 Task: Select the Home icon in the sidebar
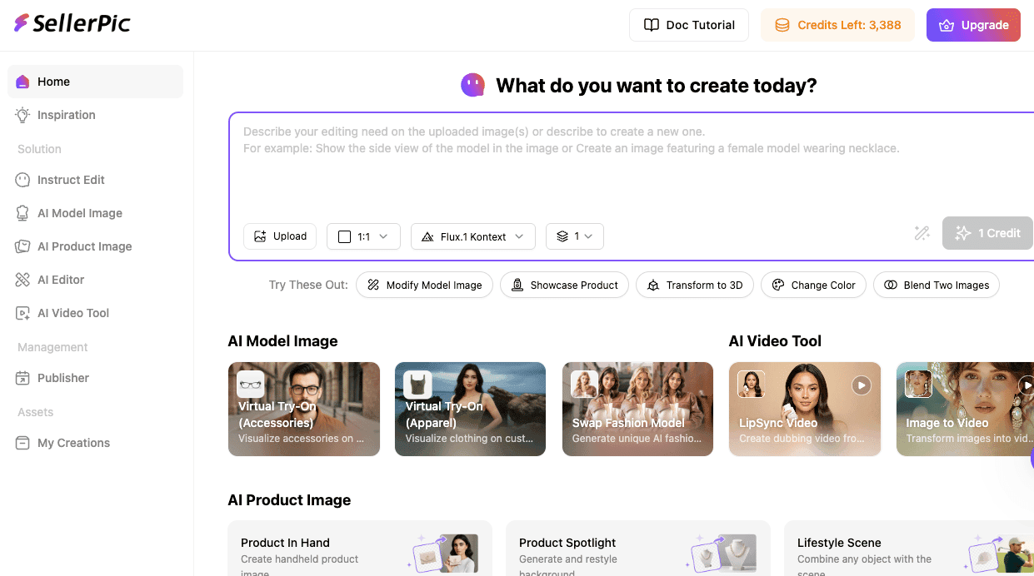22,81
